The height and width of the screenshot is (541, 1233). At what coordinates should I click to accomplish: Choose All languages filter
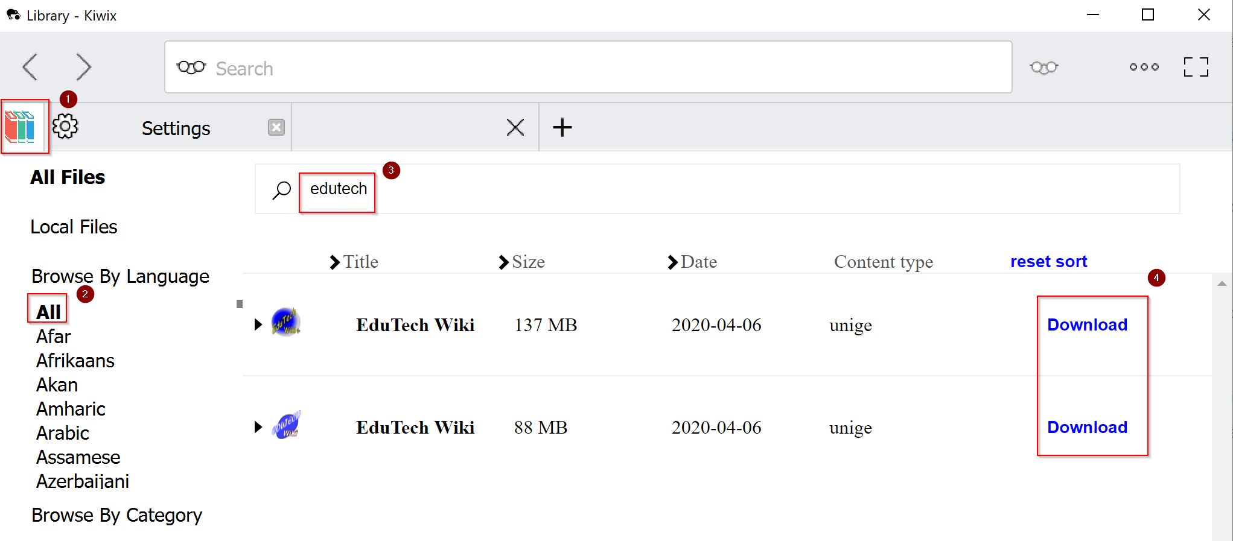(x=48, y=312)
